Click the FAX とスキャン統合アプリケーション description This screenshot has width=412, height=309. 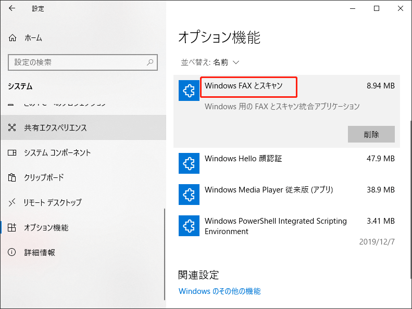(x=282, y=106)
